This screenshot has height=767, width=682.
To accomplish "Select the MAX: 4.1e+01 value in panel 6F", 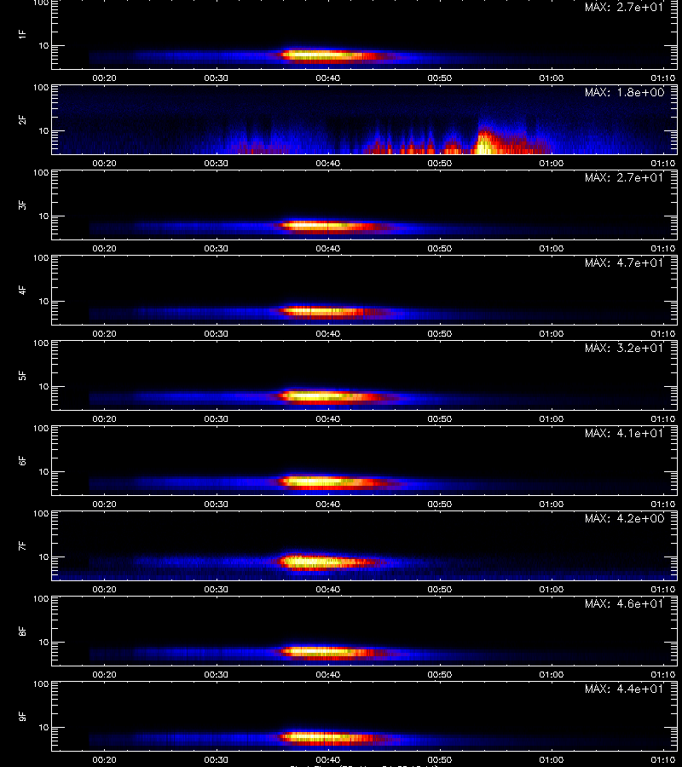I will point(624,434).
